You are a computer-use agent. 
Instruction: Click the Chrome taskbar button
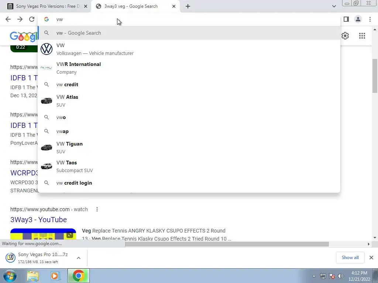click(x=79, y=276)
